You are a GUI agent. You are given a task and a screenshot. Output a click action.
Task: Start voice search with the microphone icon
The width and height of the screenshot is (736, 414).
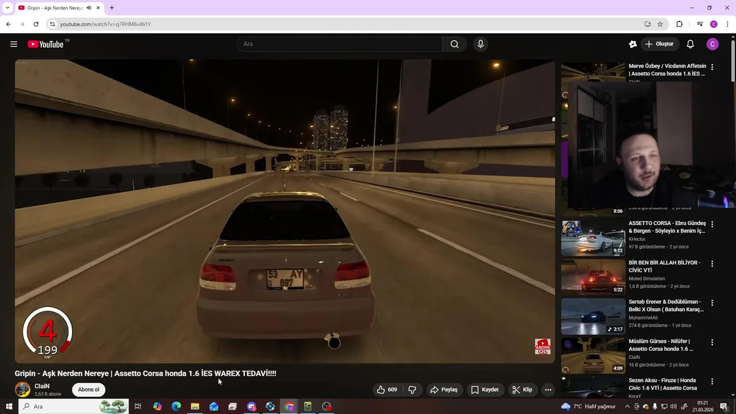tap(481, 44)
